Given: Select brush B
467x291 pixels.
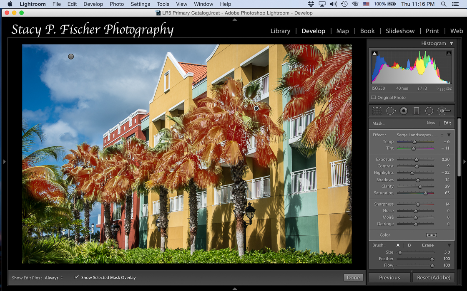Looking at the screenshot, I should [x=409, y=245].
